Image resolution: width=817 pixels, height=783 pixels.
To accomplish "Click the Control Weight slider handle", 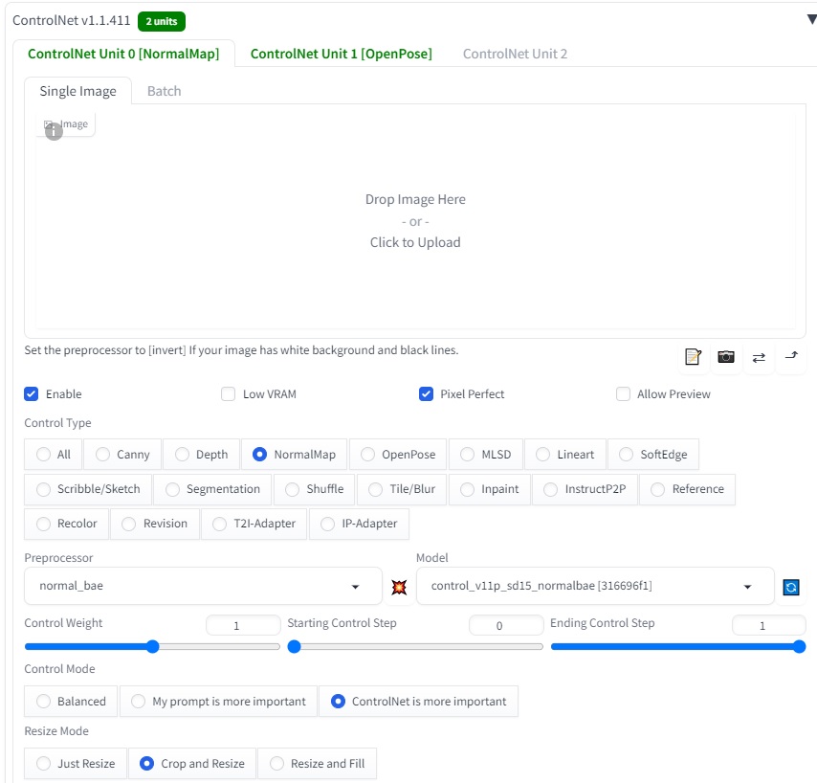I will pos(152,647).
